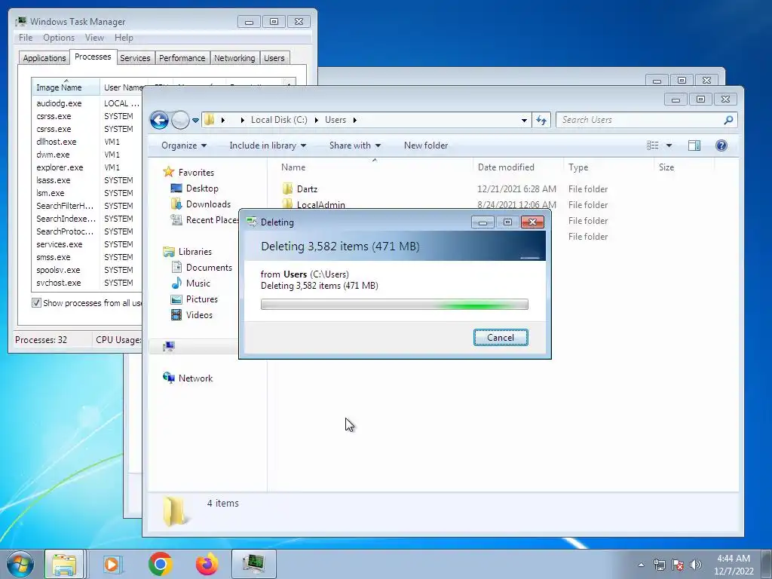This screenshot has height=579, width=772.
Task: Click Users in the breadcrumb path
Action: [335, 120]
